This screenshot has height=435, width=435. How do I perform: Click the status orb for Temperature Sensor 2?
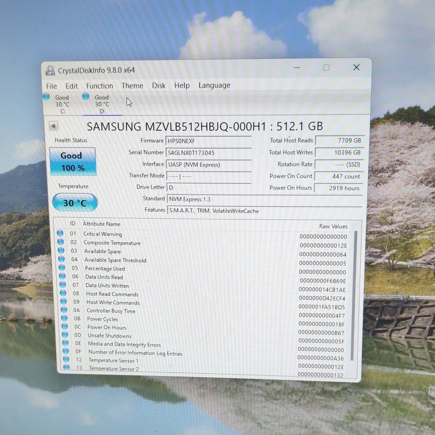point(67,367)
